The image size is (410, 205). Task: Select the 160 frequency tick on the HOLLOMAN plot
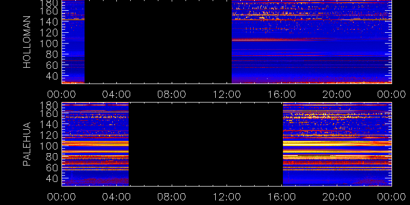tap(49, 11)
